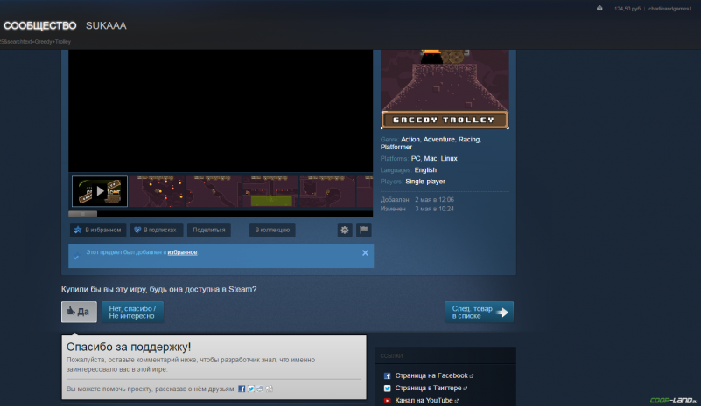Dismiss the added-to-favorites notification
The width and height of the screenshot is (701, 406).
click(365, 253)
